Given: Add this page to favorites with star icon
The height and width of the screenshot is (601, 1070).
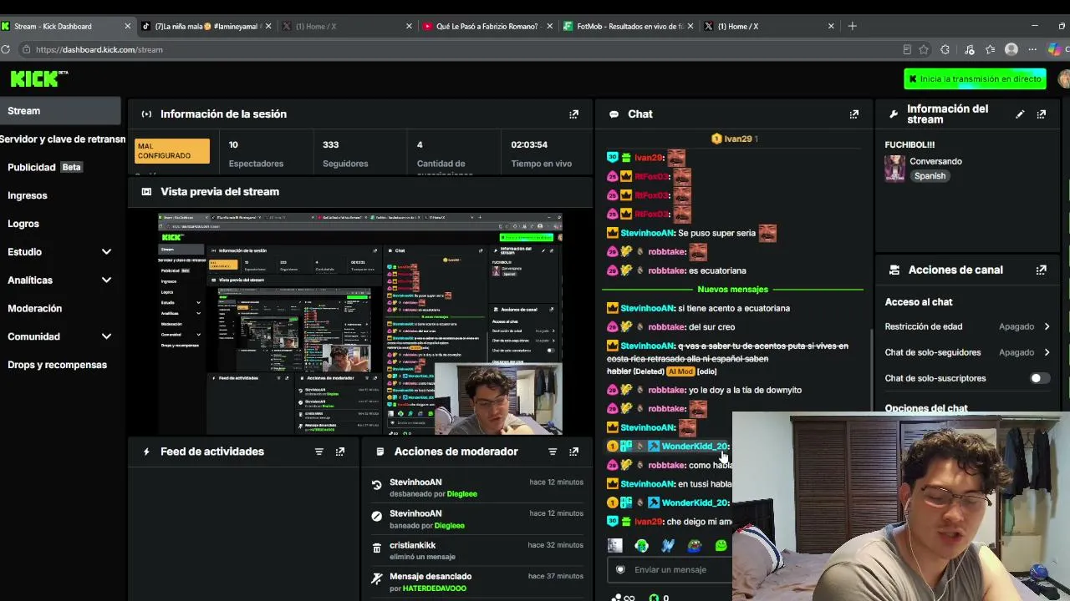Looking at the screenshot, I should point(924,49).
